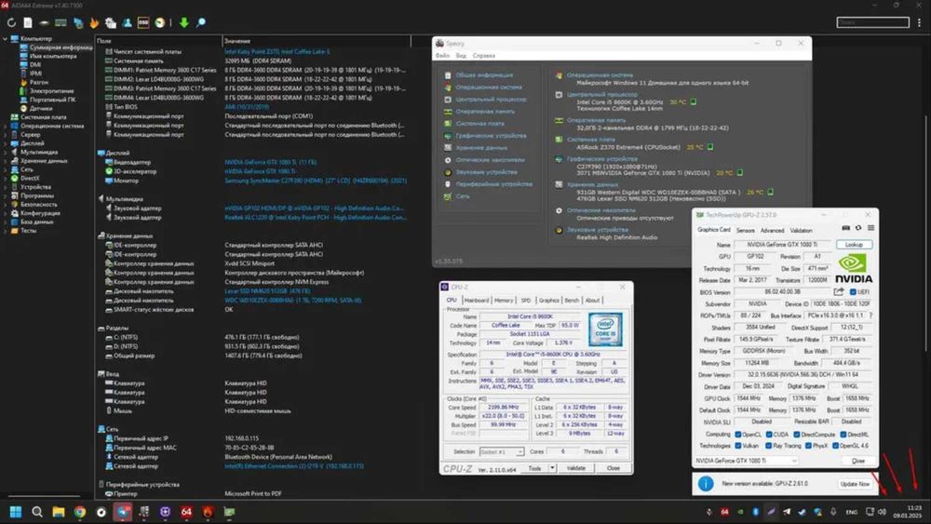Open File Explorer from the taskbar
The image size is (931, 524).
[x=58, y=512]
